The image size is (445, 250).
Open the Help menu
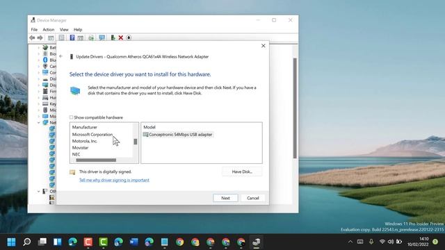tap(78, 29)
